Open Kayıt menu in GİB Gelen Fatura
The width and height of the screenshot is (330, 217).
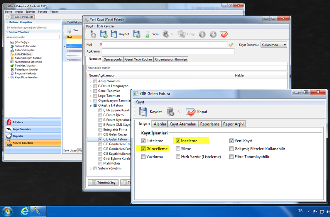(x=140, y=102)
